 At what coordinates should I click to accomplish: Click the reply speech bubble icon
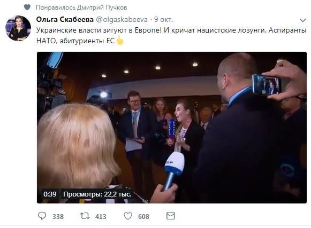coord(42,216)
